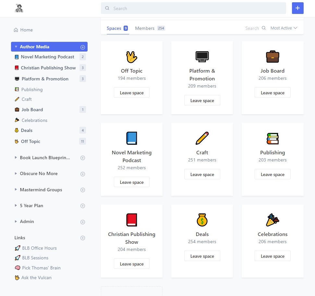Click the Deals money bag card icon
The width and height of the screenshot is (315, 296).
pos(202,220)
